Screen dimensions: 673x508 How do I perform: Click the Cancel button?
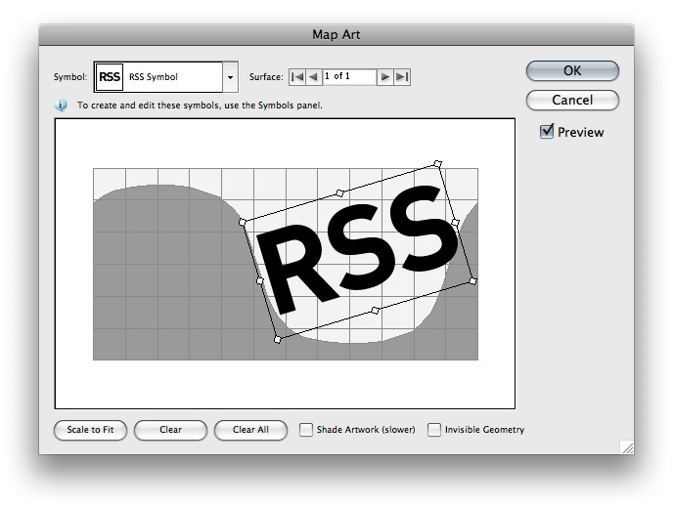pos(572,100)
